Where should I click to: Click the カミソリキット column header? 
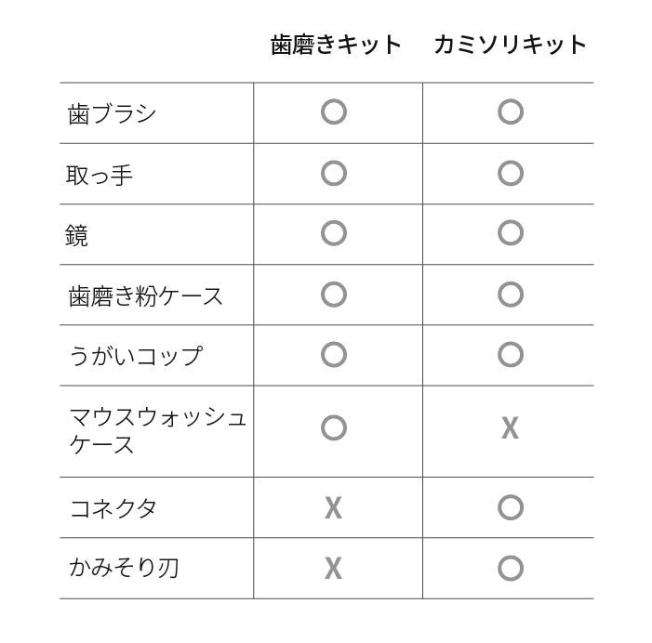click(510, 45)
